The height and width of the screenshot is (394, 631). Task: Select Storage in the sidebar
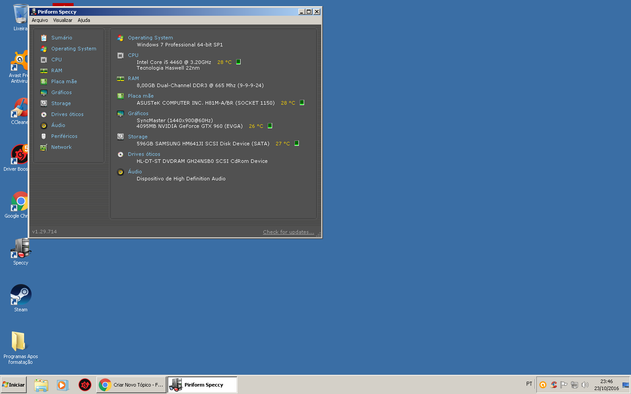click(61, 103)
